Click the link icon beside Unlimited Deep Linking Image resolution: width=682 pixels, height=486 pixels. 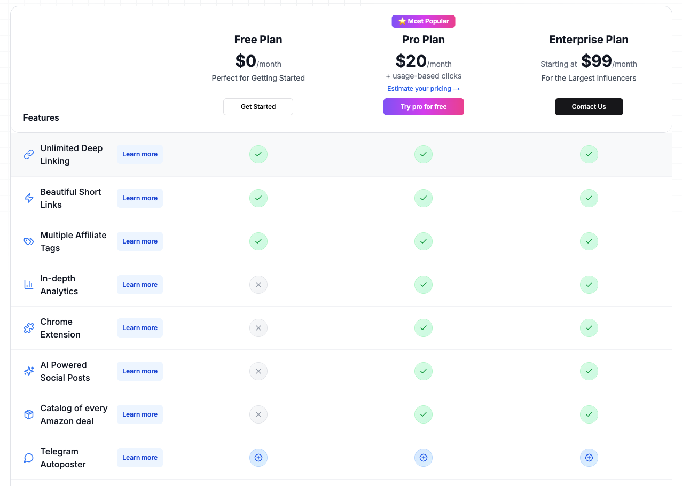(29, 154)
